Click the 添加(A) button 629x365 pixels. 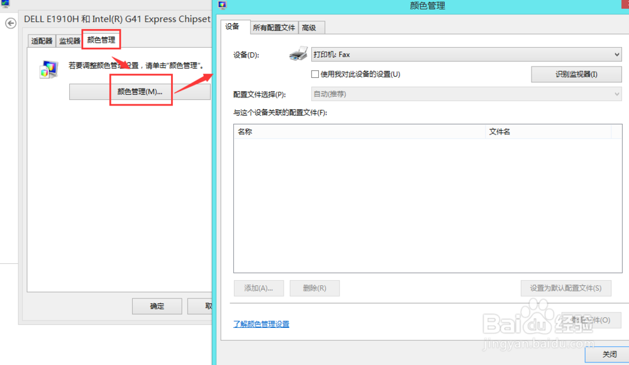click(259, 288)
